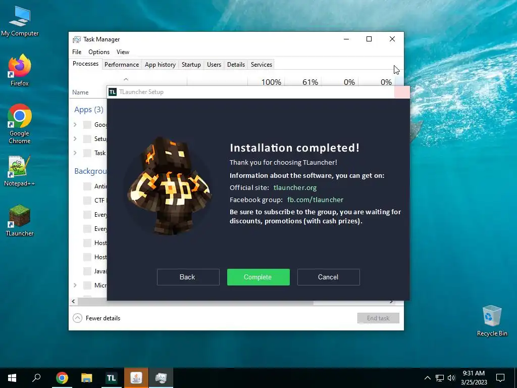The width and height of the screenshot is (517, 388).
Task: Open network status tray icon
Action: click(x=440, y=378)
